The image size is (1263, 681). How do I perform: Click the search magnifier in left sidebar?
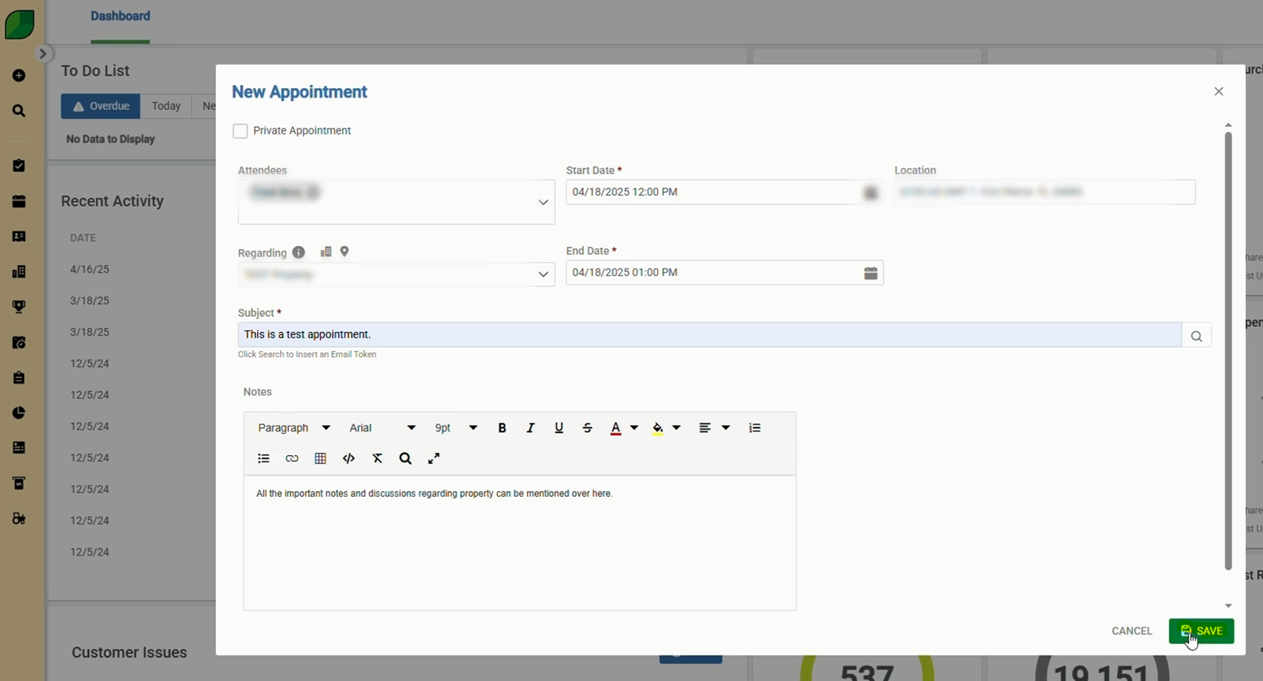(x=19, y=111)
